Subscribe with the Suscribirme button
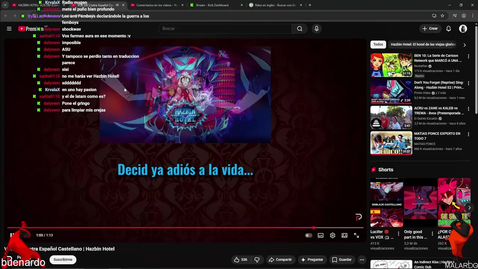 click(63, 260)
